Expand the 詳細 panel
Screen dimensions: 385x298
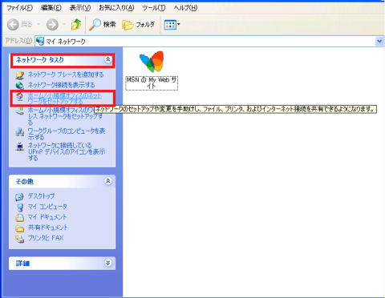pyautogui.click(x=107, y=263)
